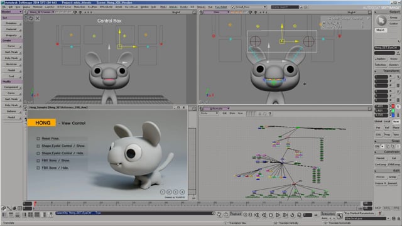Open the Edit menu in main menu bar
Viewport: 402px width, 226px height.
(x=11, y=7)
